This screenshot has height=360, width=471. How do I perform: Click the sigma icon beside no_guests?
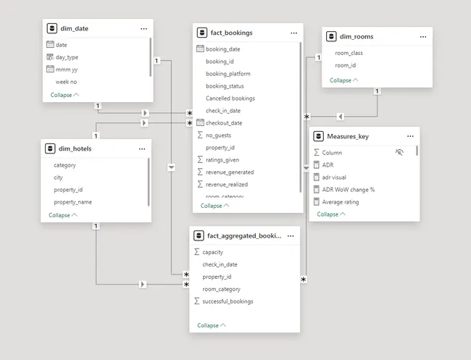(200, 135)
